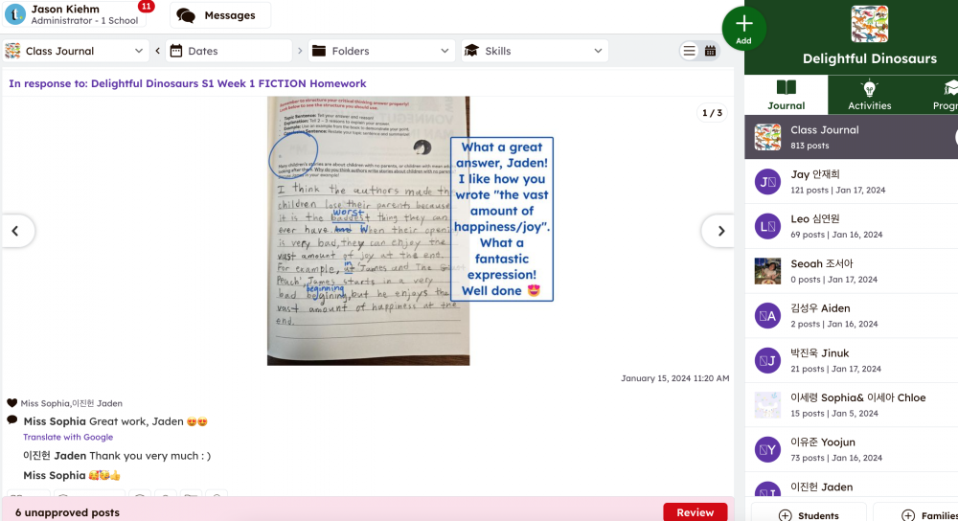Open the Activities tab
958x521 pixels.
click(x=869, y=95)
